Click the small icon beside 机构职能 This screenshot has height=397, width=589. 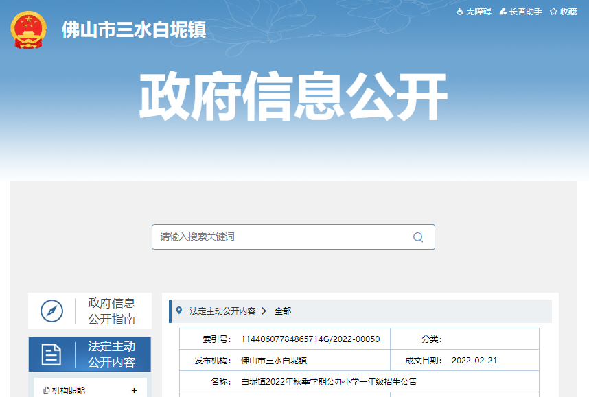coord(46,390)
